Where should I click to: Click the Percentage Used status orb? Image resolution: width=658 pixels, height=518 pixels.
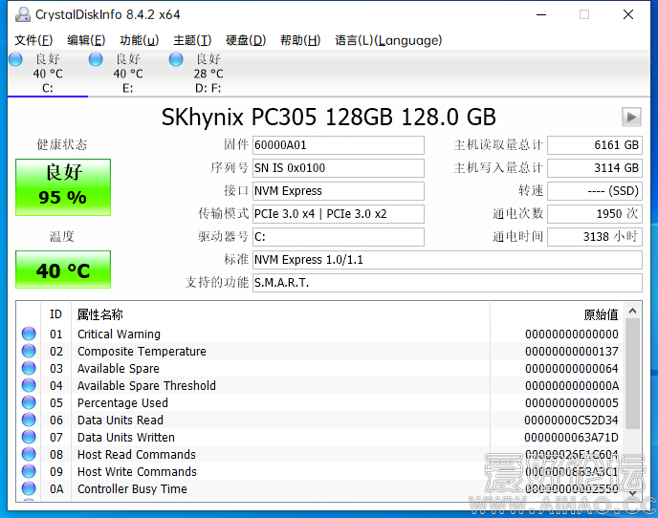[29, 402]
